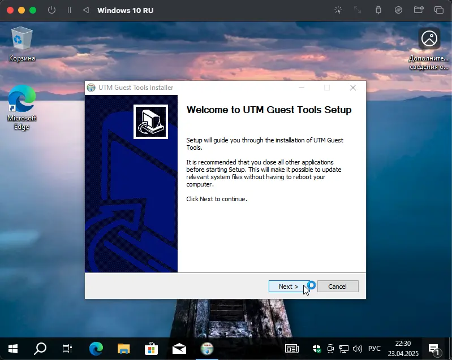Select the Корзина recycle bin icon

tap(22, 44)
